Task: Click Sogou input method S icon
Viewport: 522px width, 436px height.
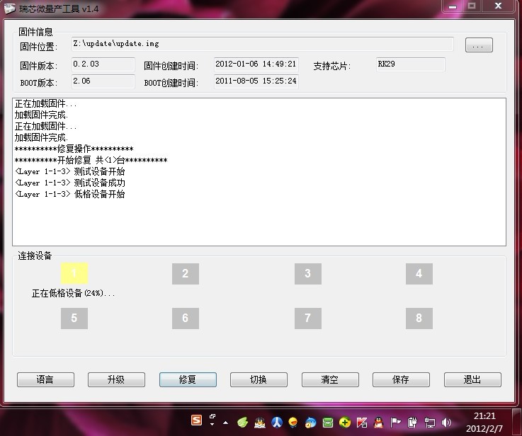Action: (196, 420)
